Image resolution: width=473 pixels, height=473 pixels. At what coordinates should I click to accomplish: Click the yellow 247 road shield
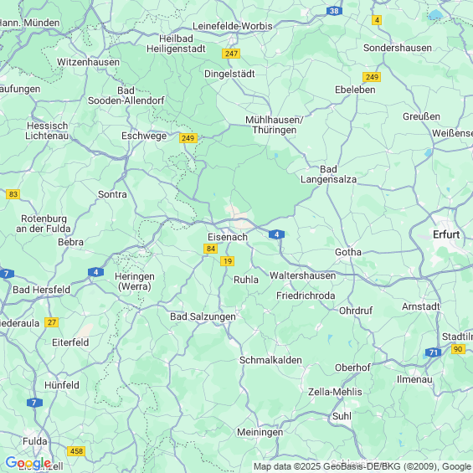click(231, 54)
